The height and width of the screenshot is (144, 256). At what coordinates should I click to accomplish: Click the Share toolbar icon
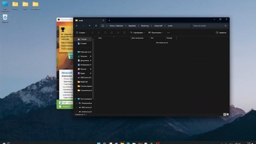pyautogui.click(x=118, y=33)
